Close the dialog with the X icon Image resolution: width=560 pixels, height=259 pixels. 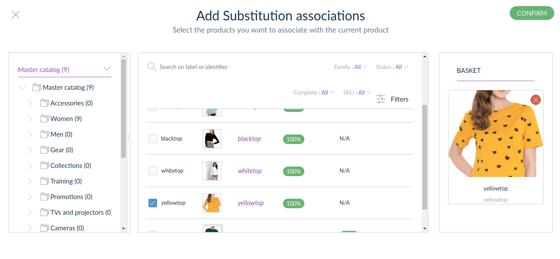coord(16,15)
